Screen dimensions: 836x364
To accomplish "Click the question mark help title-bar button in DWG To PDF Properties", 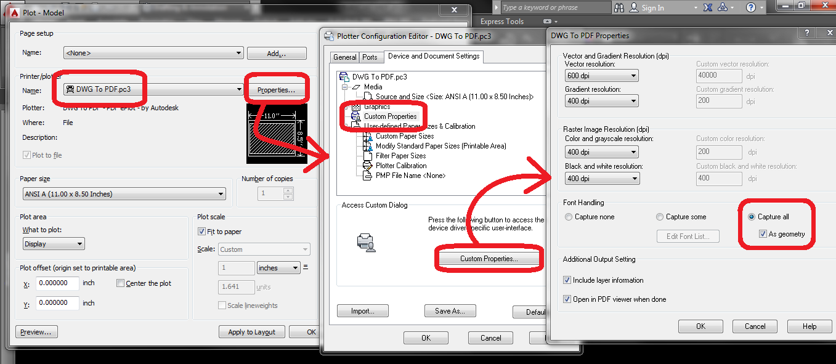I will click(806, 33).
